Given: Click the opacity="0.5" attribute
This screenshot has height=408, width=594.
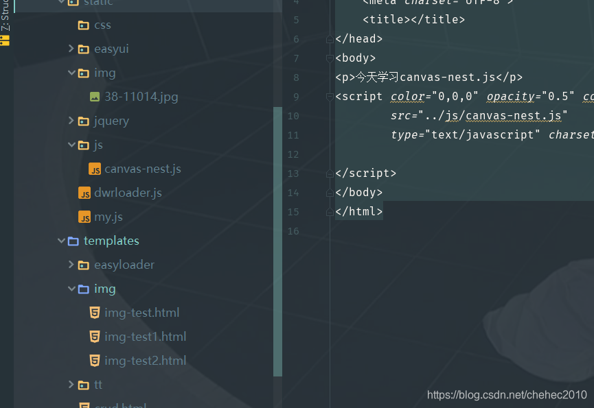Looking at the screenshot, I should point(530,97).
